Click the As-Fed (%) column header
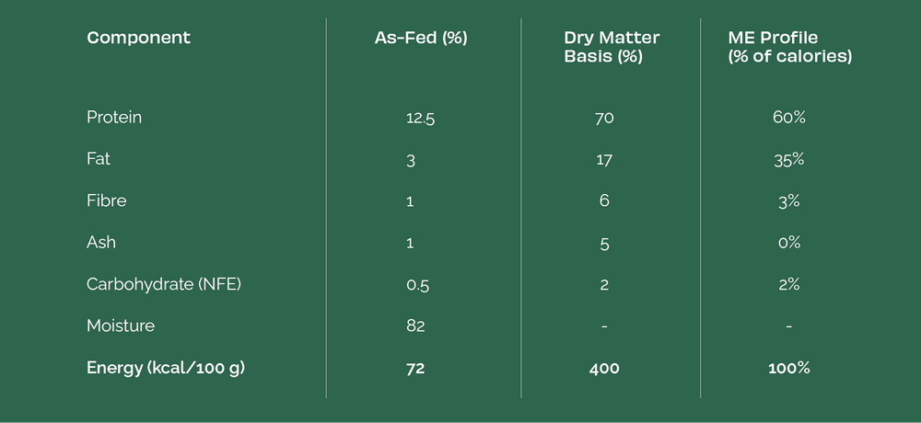 pos(421,38)
